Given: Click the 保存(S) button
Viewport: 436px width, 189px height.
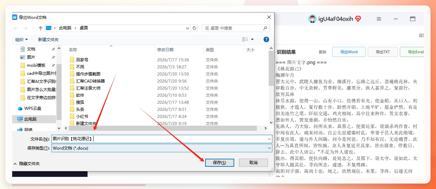Looking at the screenshot, I should [219, 163].
